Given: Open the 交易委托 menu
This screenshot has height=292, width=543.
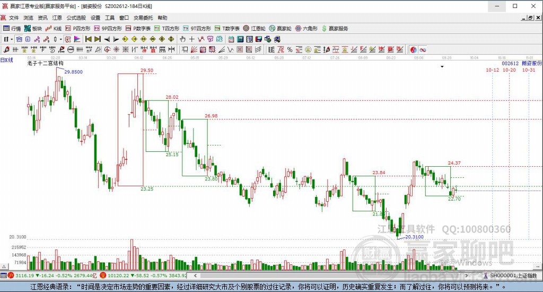Looking at the screenshot, I should pos(143,18).
